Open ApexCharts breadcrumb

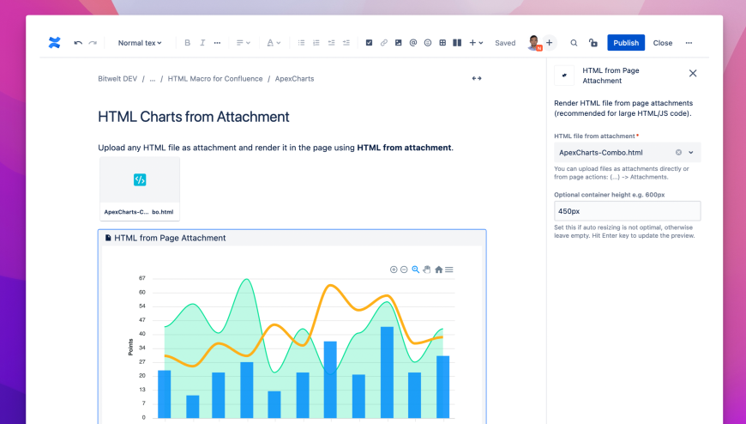294,79
